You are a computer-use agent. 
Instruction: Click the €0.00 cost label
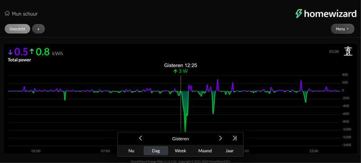click(334, 52)
